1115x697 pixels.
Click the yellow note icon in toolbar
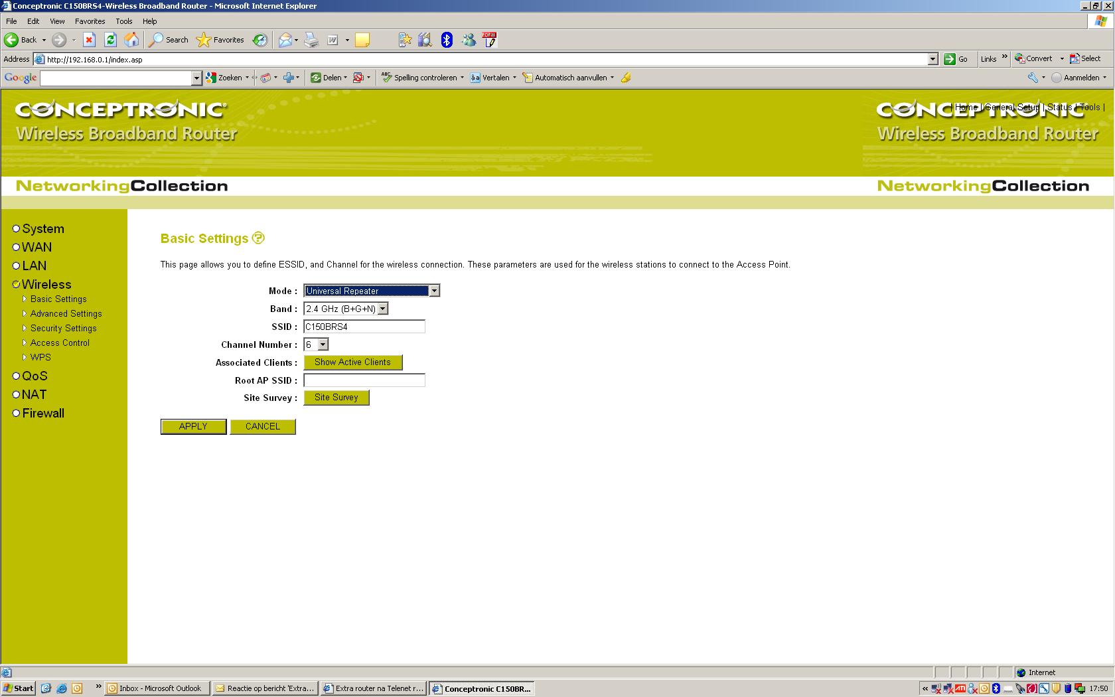tap(362, 40)
